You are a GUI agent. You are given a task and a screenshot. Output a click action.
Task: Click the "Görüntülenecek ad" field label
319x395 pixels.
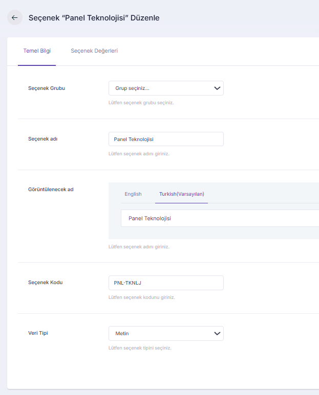(x=51, y=189)
